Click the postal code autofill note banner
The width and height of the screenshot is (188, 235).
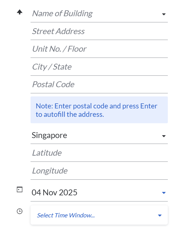[99, 110]
